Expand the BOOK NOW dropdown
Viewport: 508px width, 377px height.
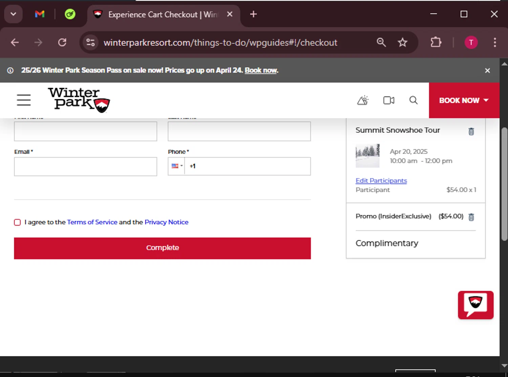click(x=464, y=100)
